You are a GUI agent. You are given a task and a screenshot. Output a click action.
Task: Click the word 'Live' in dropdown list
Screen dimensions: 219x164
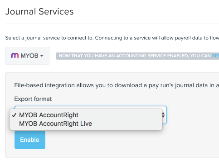(x=86, y=124)
